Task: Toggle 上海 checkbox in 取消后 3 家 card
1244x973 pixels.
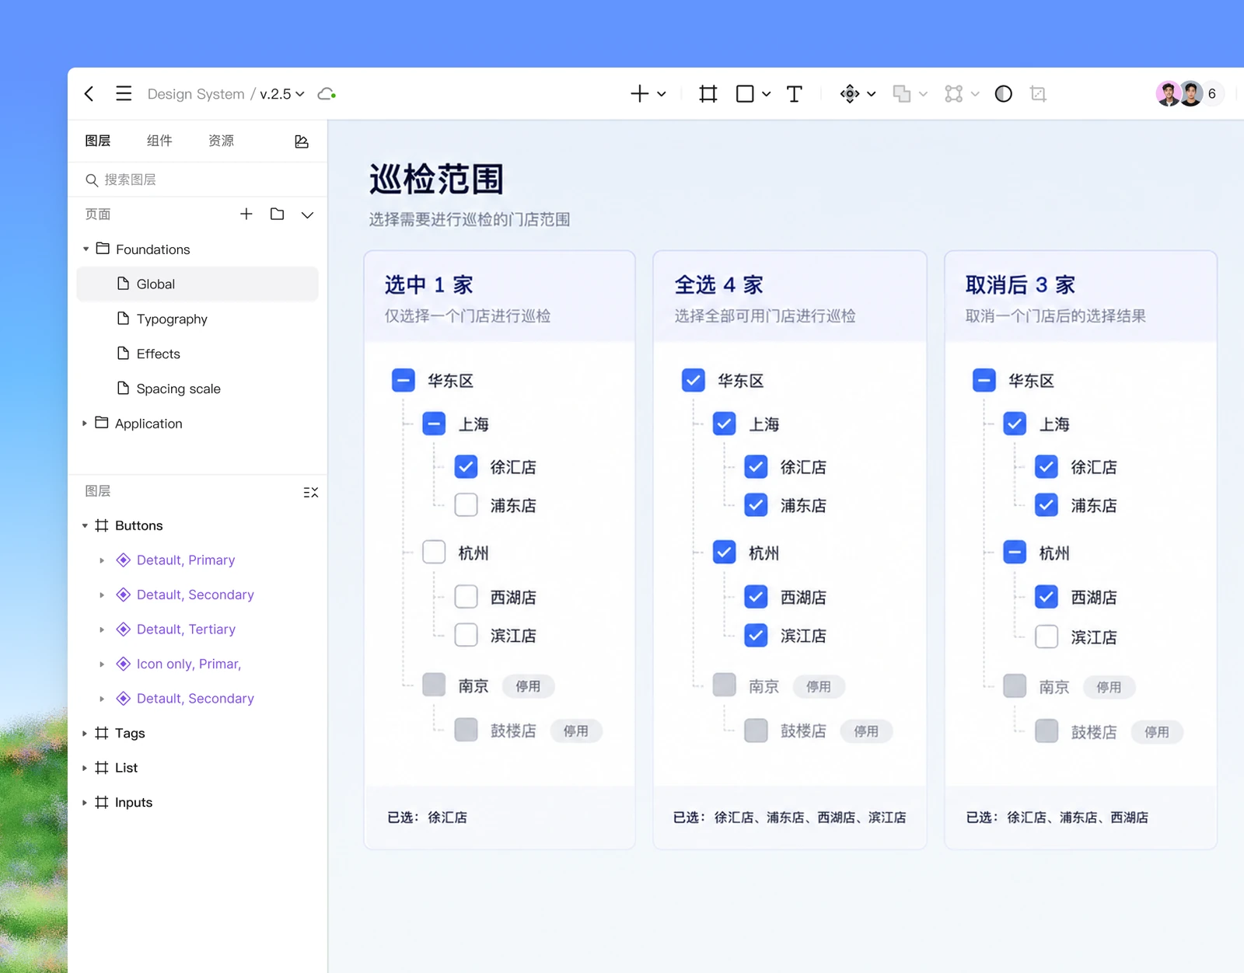Action: click(1015, 424)
